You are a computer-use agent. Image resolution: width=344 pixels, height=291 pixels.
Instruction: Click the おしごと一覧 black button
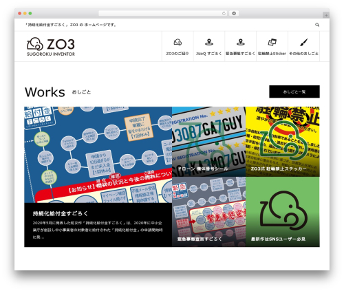[294, 91]
